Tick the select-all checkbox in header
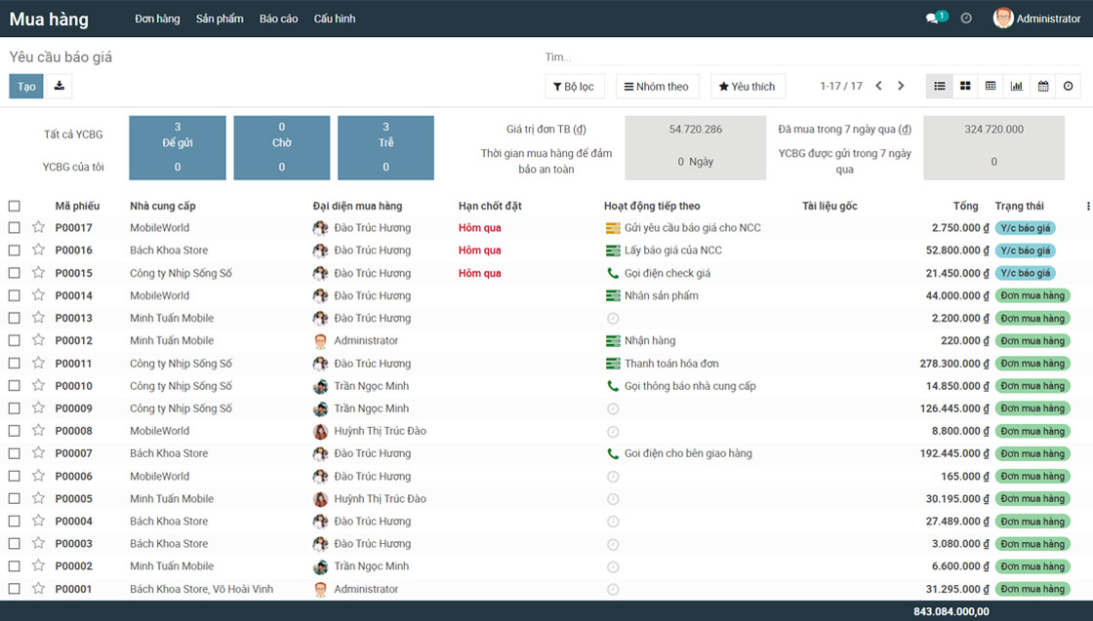Screen dimensions: 1093x621 tap(14, 206)
